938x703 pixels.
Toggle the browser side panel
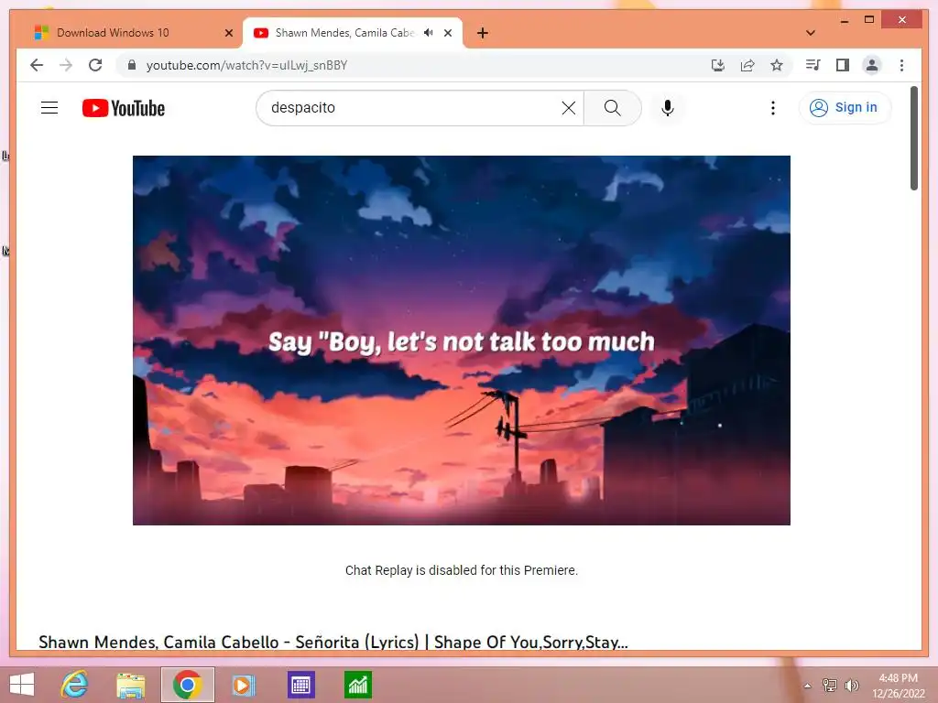843,65
